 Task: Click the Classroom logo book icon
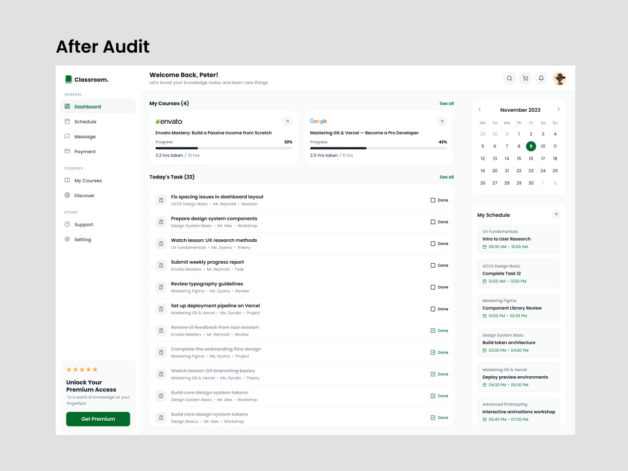click(x=68, y=79)
